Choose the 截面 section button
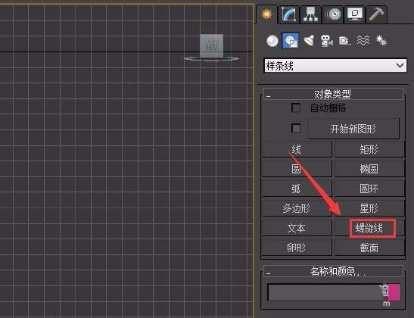The width and height of the screenshot is (414, 318). tap(369, 248)
